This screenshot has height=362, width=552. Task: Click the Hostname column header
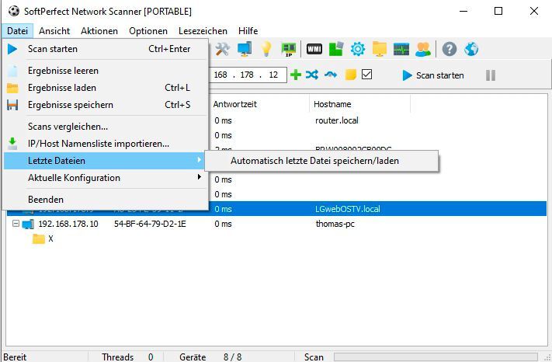coord(359,104)
